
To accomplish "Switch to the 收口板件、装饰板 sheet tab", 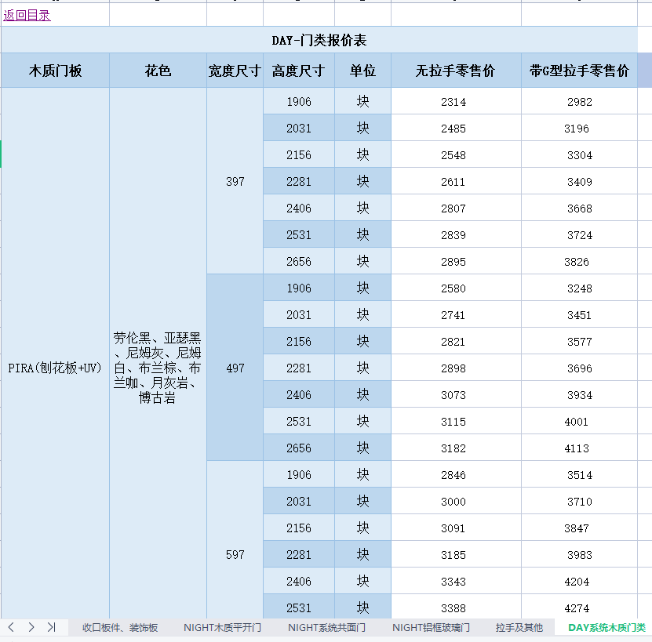I will [120, 627].
